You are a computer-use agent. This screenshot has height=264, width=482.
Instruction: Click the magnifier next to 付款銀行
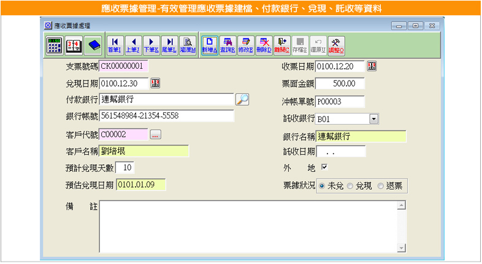(x=242, y=99)
